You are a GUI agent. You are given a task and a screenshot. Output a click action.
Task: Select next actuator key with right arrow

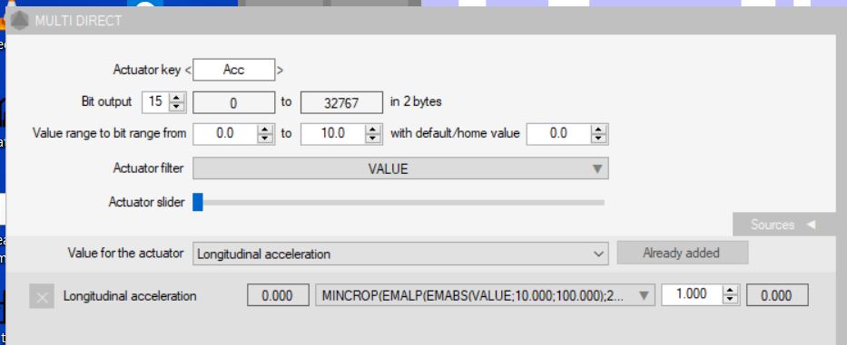(x=280, y=70)
